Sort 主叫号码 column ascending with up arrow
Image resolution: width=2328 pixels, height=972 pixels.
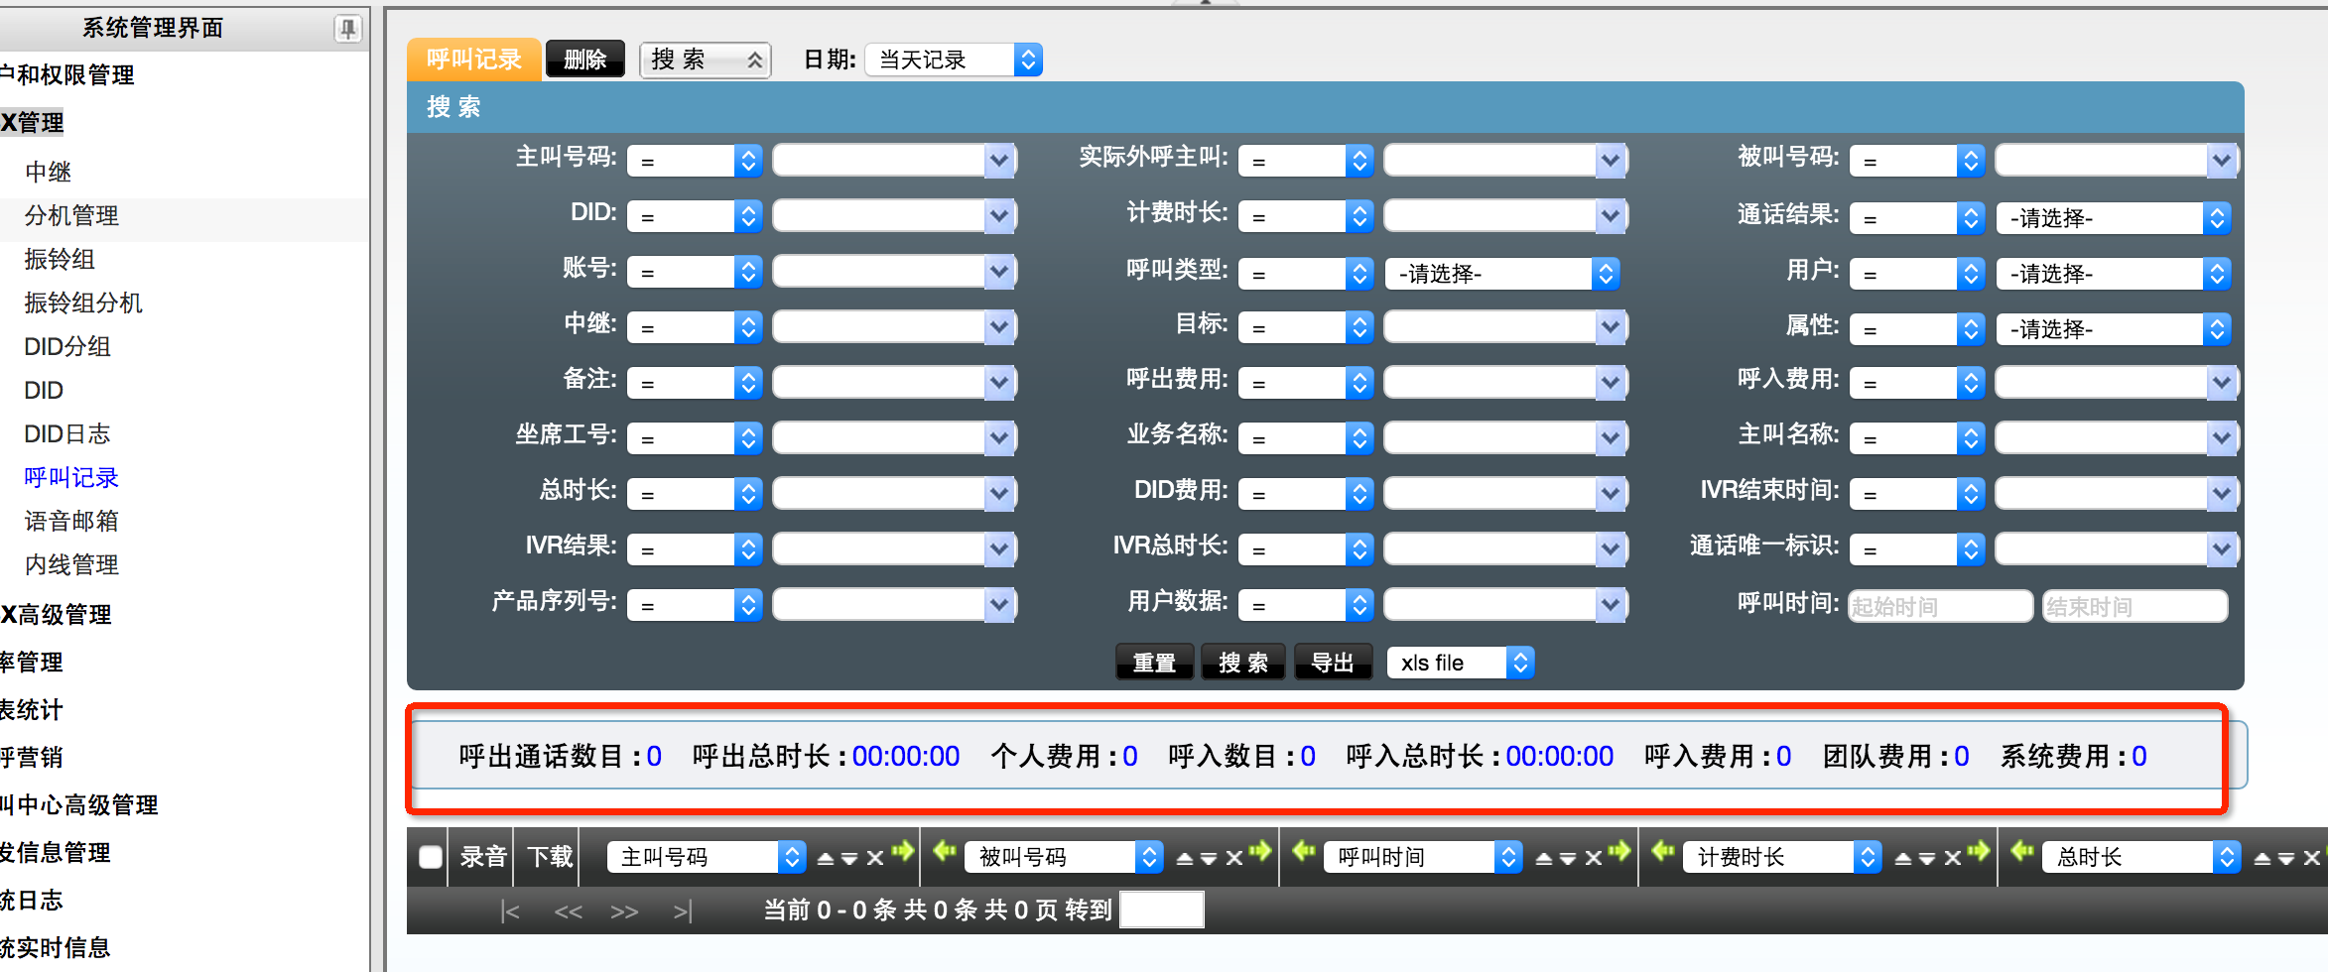pos(825,858)
